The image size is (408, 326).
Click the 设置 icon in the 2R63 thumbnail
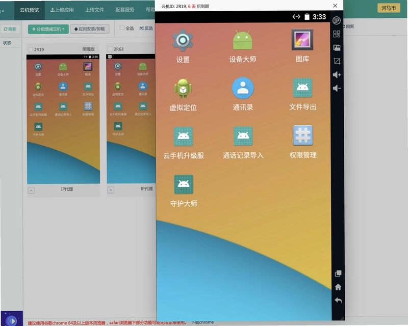pyautogui.click(x=118, y=67)
